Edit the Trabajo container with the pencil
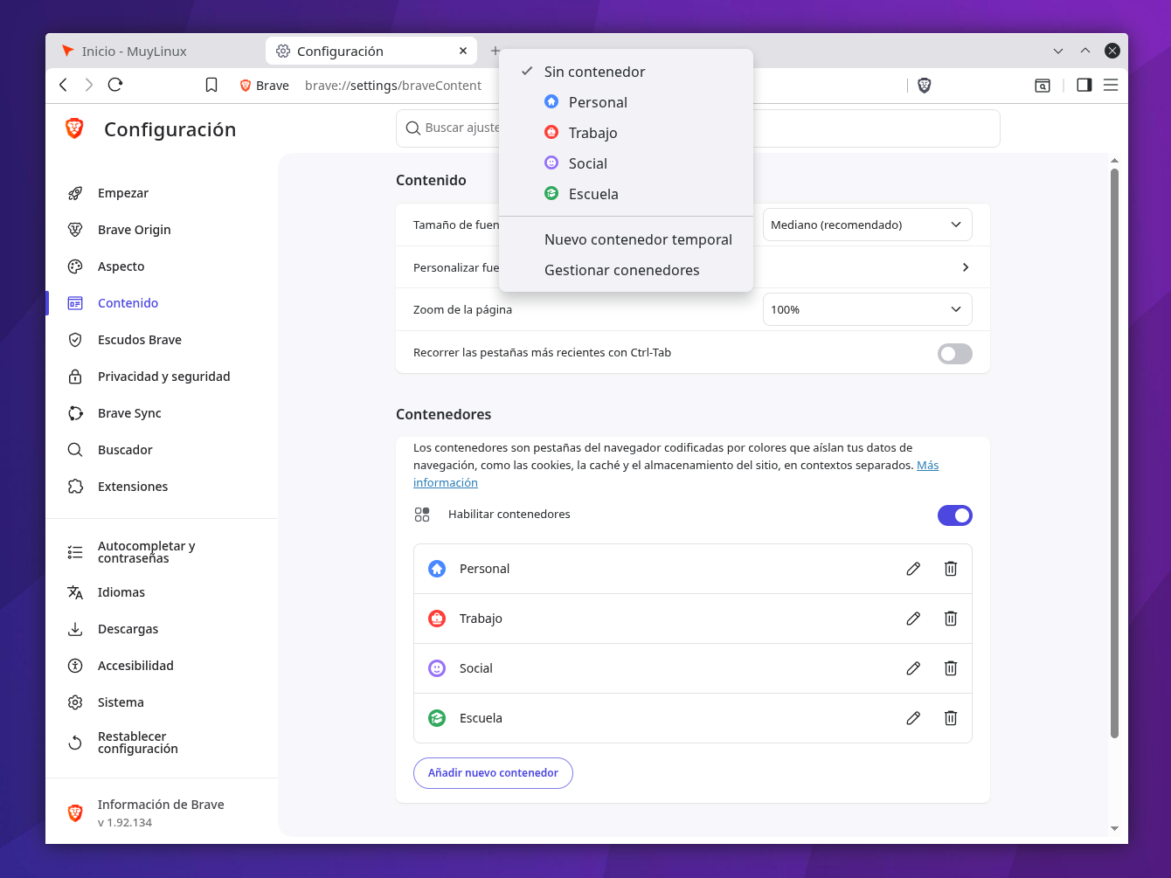The image size is (1171, 878). 913,619
